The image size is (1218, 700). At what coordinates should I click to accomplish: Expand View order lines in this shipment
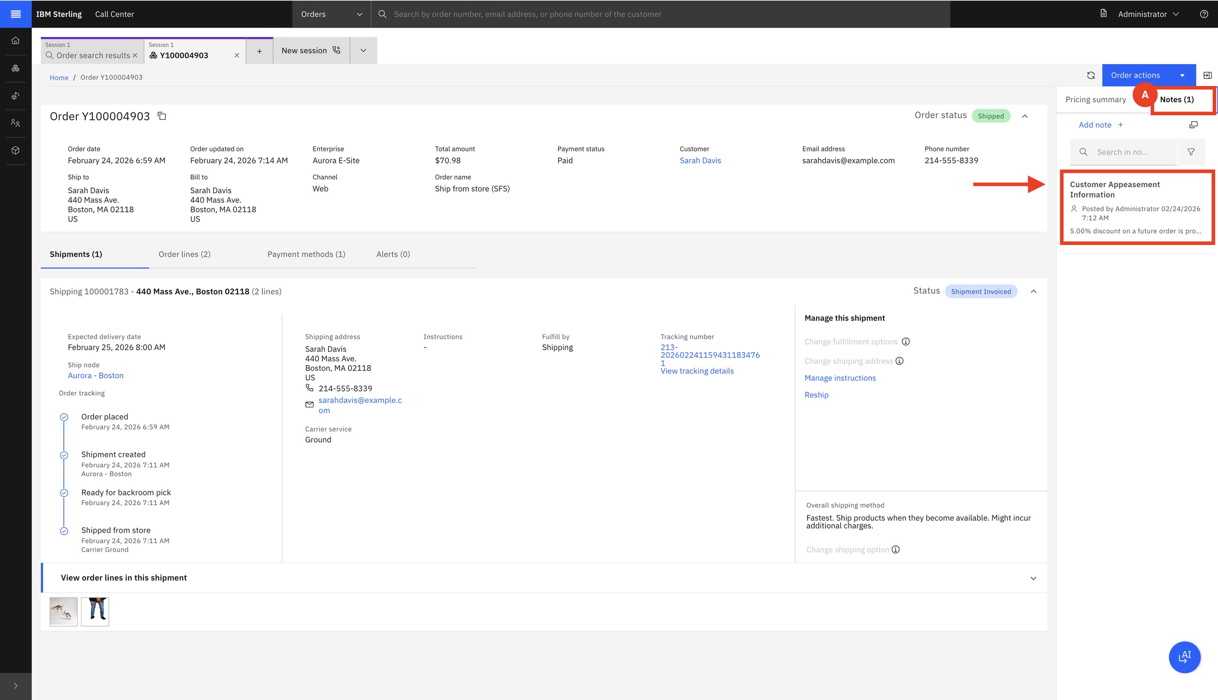coord(544,578)
